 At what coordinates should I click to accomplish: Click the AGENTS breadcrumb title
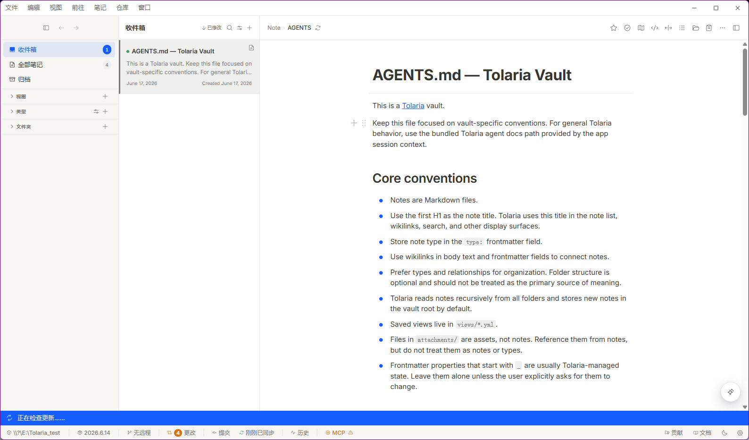(x=300, y=28)
